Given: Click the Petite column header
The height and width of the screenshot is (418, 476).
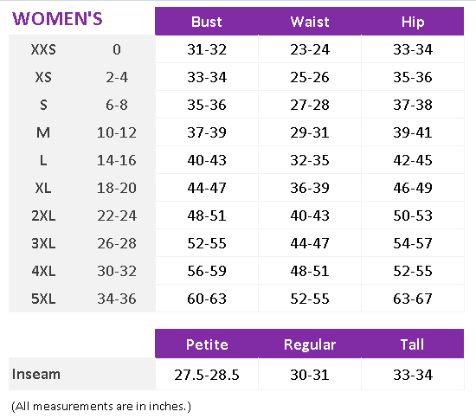Looking at the screenshot, I should coord(207,344).
